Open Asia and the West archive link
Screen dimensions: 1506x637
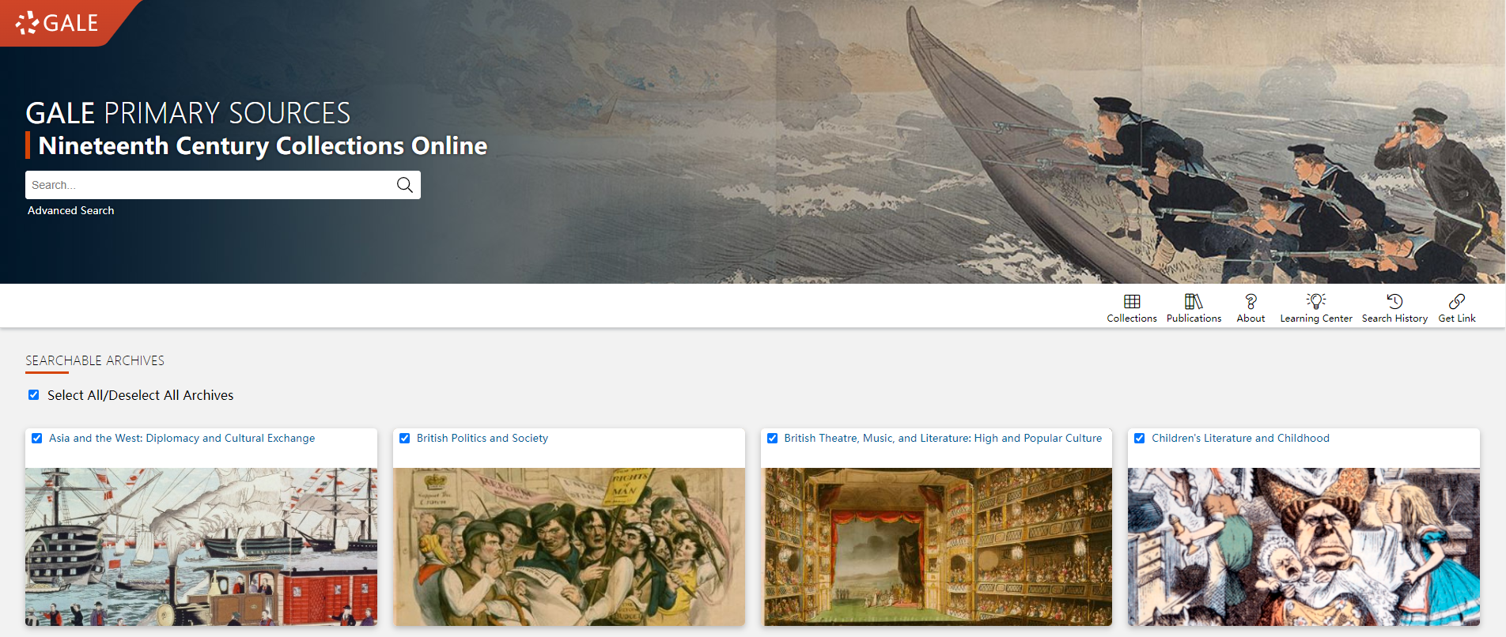[182, 438]
